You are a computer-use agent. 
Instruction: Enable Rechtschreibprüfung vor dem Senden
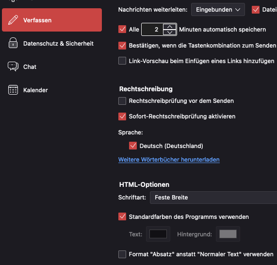coord(122,101)
